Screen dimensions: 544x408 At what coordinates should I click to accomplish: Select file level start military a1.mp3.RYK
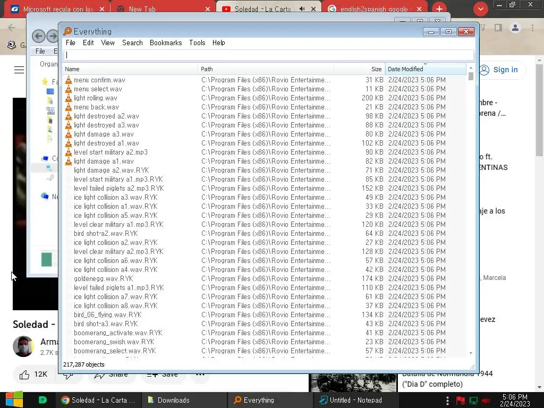118,180
